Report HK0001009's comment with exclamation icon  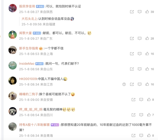pyautogui.click(x=124, y=84)
